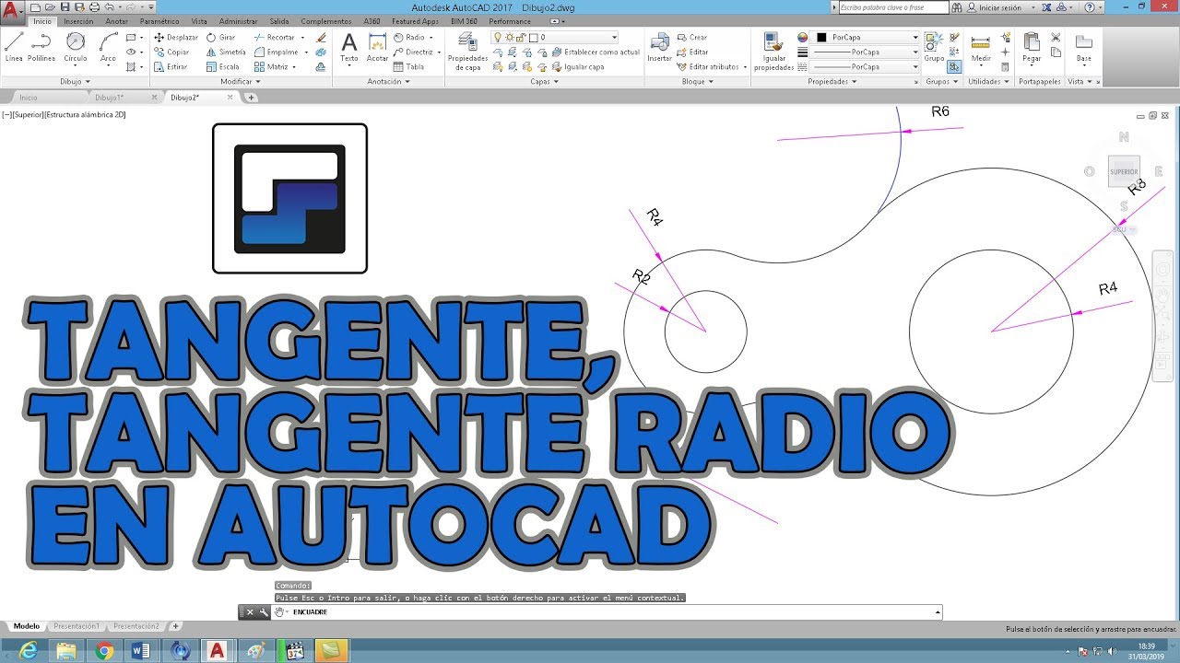The width and height of the screenshot is (1180, 663).
Task: Click the Recortar trim tool
Action: pyautogui.click(x=274, y=38)
